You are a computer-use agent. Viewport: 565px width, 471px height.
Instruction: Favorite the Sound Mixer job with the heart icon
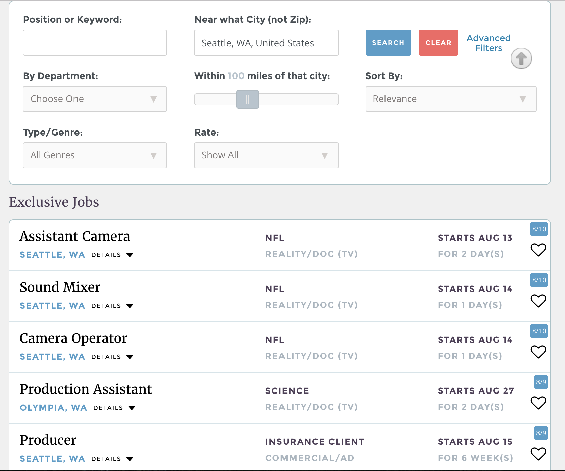tap(538, 301)
